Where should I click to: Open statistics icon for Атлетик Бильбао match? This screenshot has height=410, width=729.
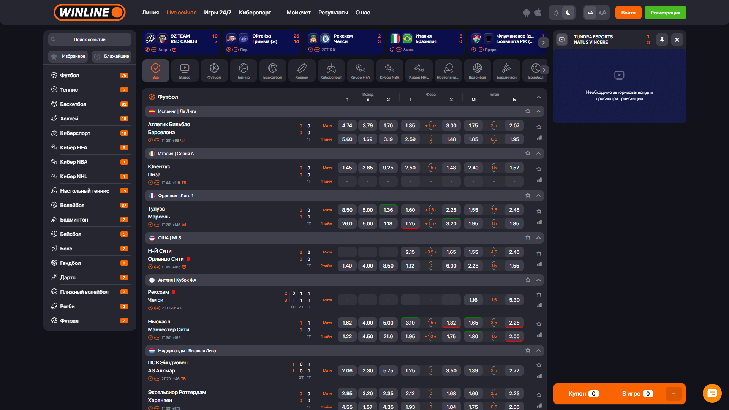(x=539, y=138)
